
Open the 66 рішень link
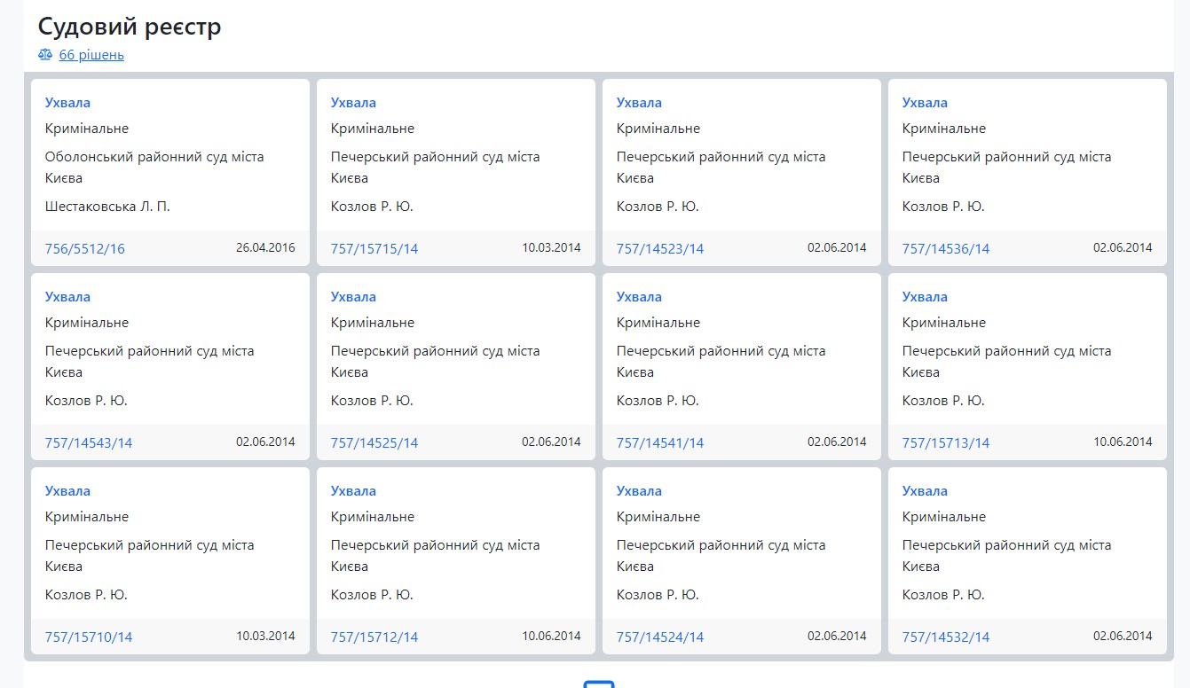[x=91, y=55]
